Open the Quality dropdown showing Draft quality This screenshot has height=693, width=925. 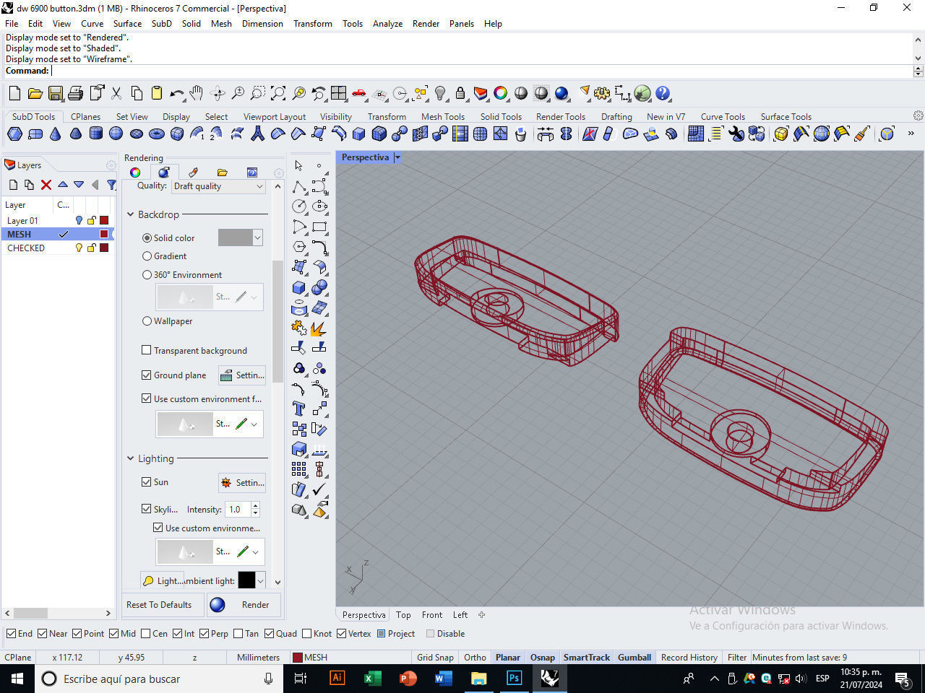tap(218, 186)
